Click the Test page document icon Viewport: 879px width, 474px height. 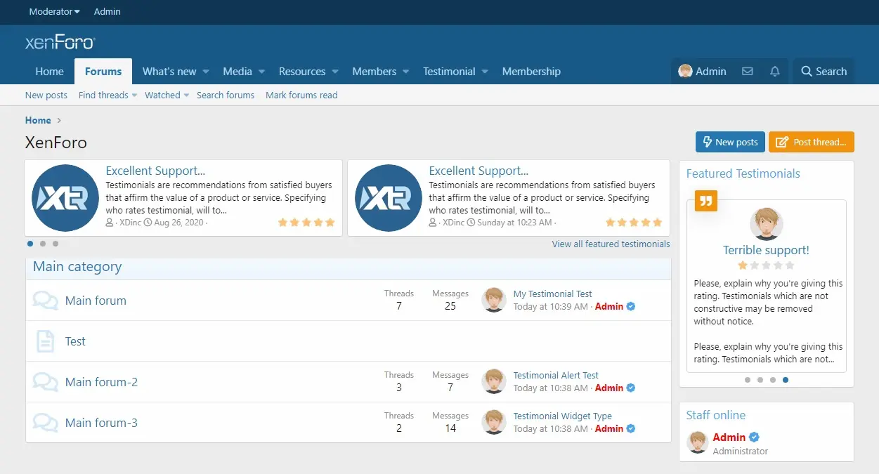(x=45, y=341)
